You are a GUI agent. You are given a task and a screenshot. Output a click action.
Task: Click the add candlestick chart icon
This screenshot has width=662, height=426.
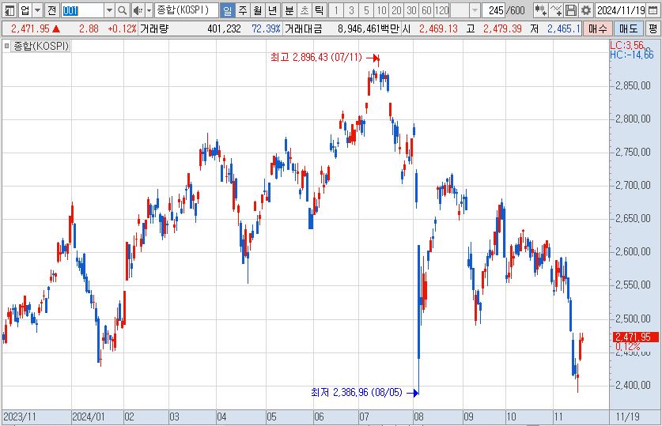540,10
